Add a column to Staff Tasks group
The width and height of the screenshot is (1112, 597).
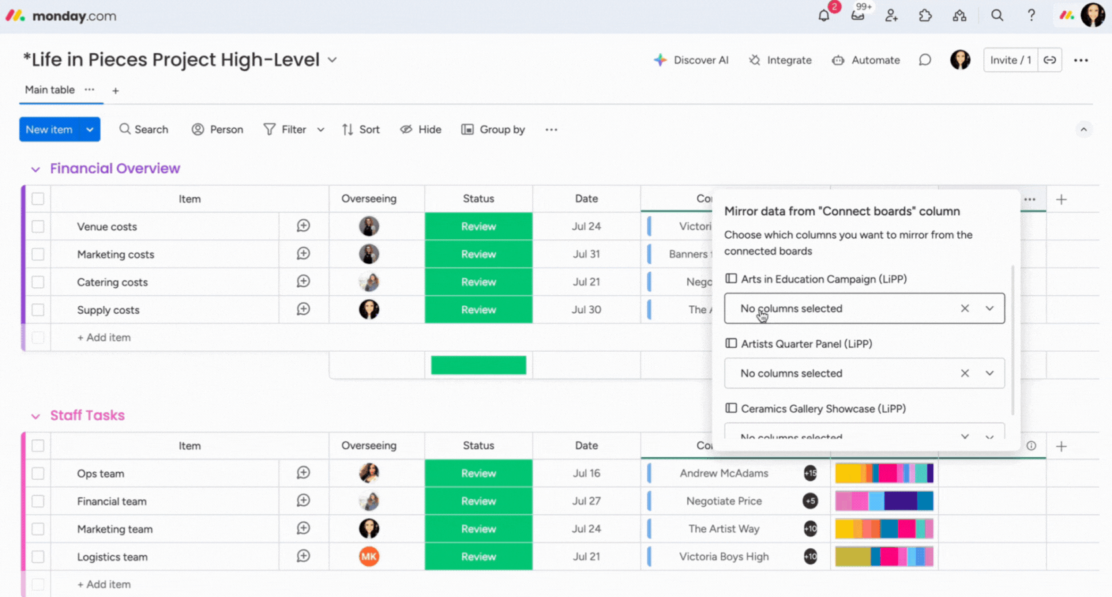click(1061, 446)
